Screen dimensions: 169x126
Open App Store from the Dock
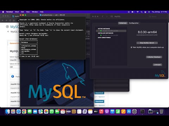[x=129, y=112]
